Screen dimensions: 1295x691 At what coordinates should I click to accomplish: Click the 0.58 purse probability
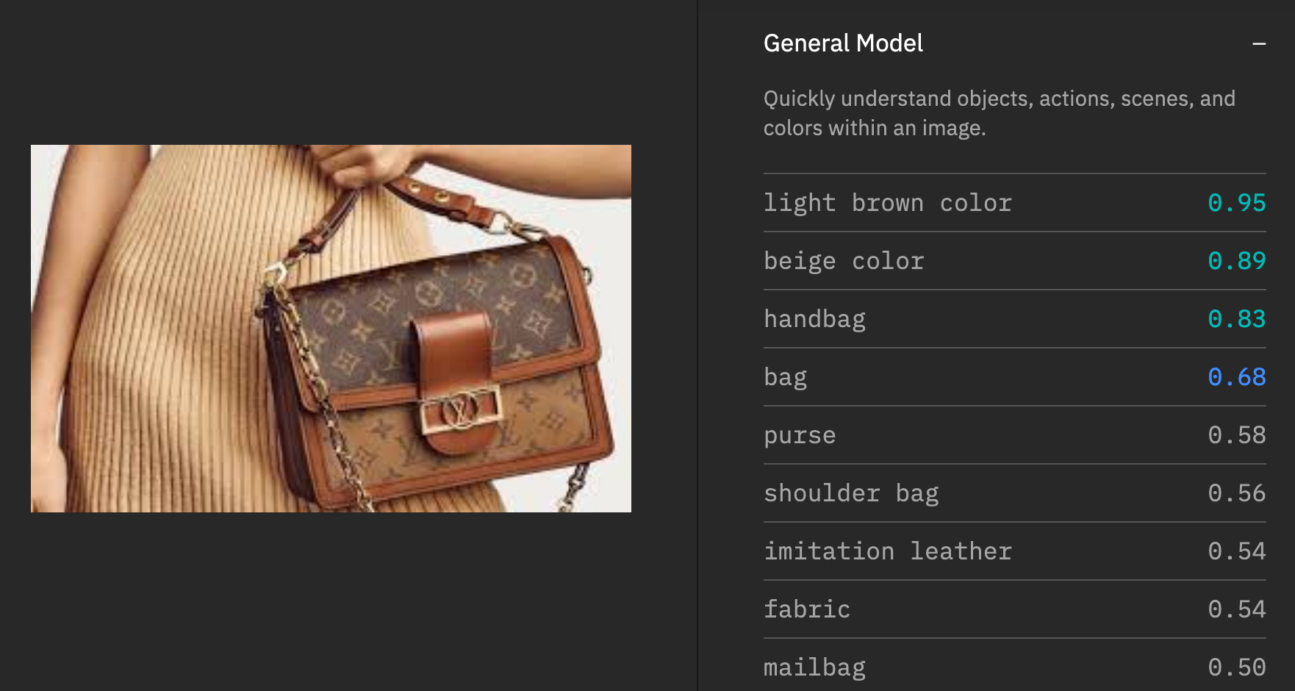pyautogui.click(x=1237, y=435)
